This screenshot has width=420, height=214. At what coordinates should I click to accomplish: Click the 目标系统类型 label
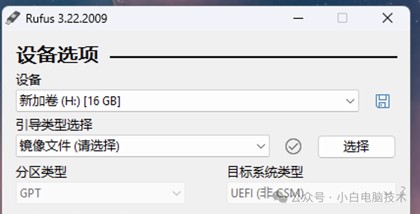tap(265, 172)
